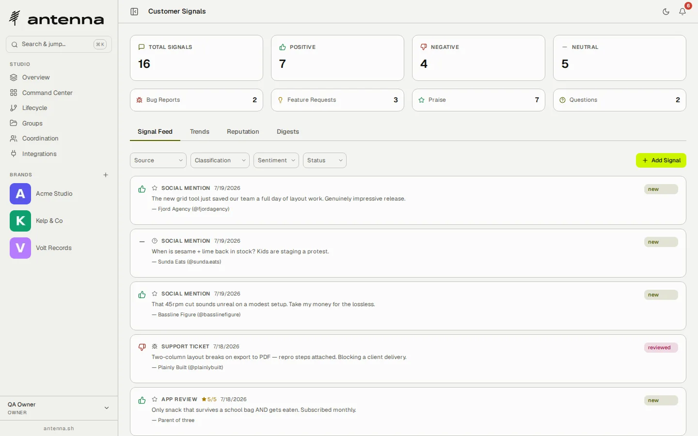Switch to Signal Feed tab
Viewport: 698px width, 436px height.
[x=155, y=132]
